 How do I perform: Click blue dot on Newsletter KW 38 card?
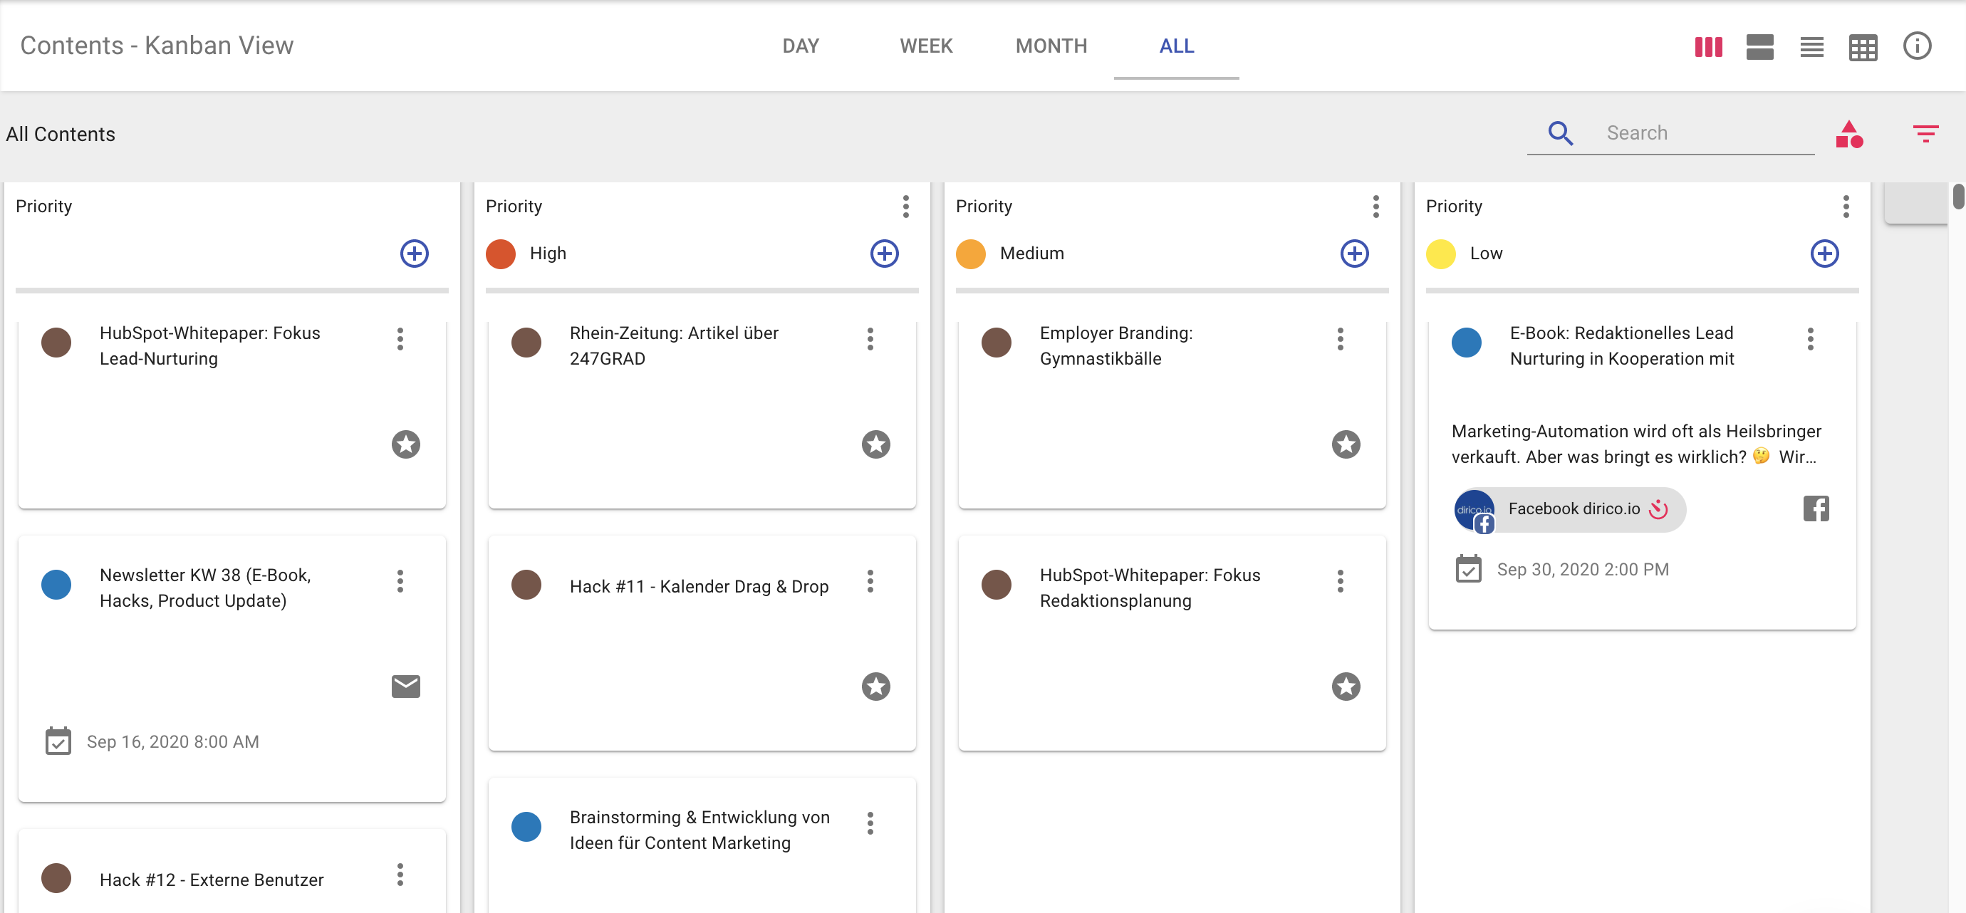pos(56,584)
